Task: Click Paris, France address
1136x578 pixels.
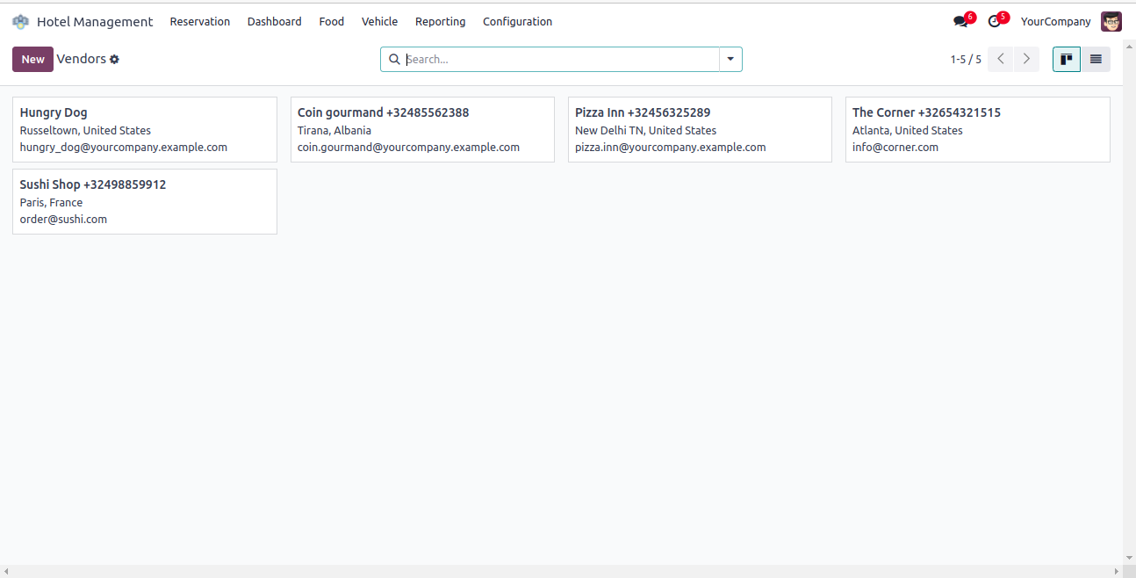Action: 51,202
